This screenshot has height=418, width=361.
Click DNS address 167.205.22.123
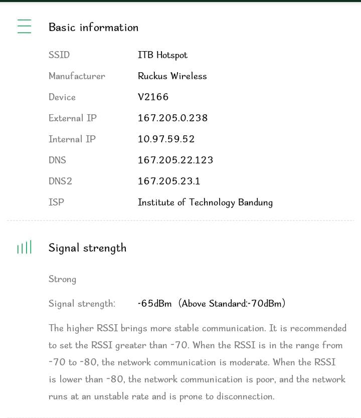[x=175, y=160]
